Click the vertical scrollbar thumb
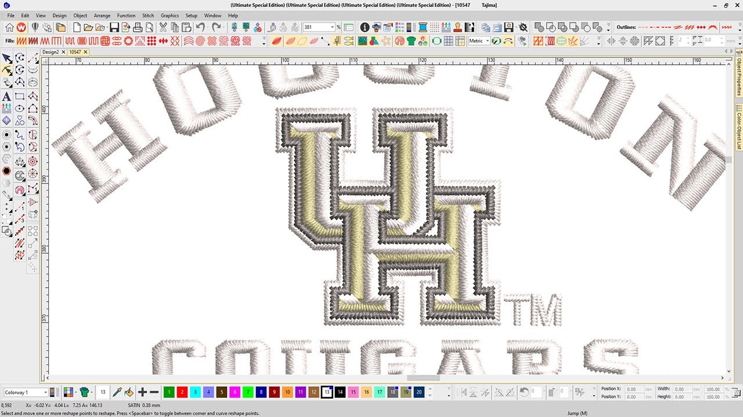This screenshot has height=417, width=743. point(730,160)
